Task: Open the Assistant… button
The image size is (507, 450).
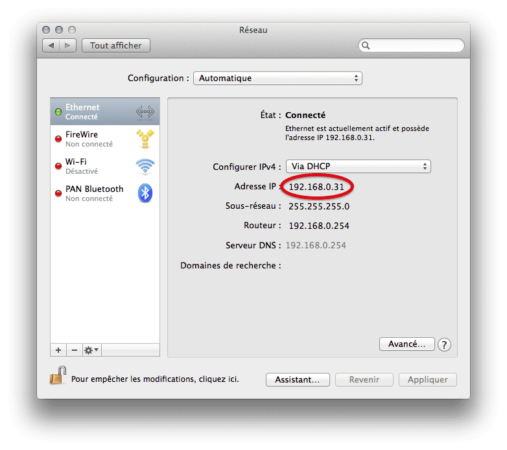Action: pyautogui.click(x=298, y=380)
